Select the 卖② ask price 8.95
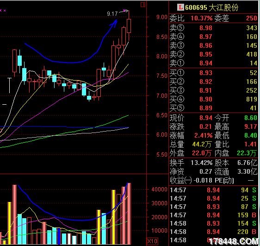 tap(206, 54)
